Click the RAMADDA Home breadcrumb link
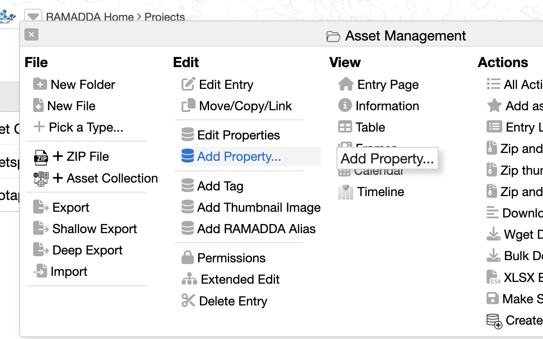The height and width of the screenshot is (339, 543). [89, 17]
